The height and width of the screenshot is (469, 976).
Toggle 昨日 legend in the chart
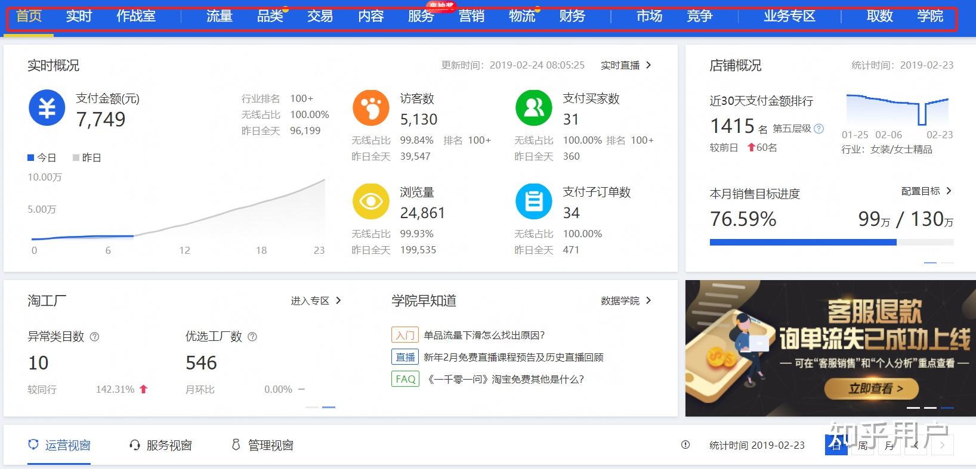click(x=87, y=157)
